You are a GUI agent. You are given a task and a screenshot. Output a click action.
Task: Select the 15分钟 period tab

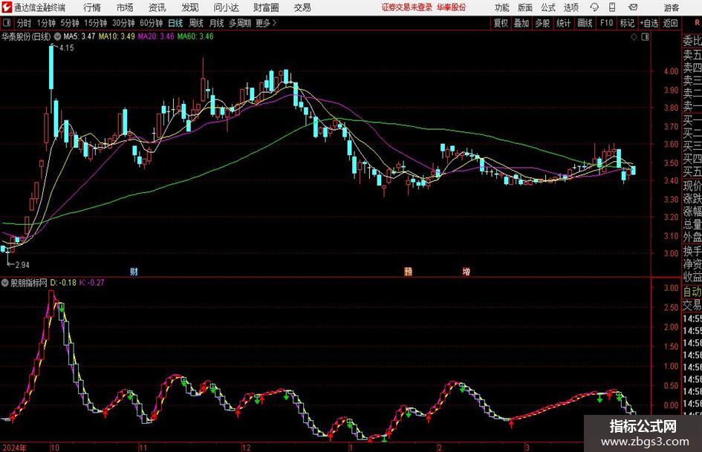coord(96,23)
